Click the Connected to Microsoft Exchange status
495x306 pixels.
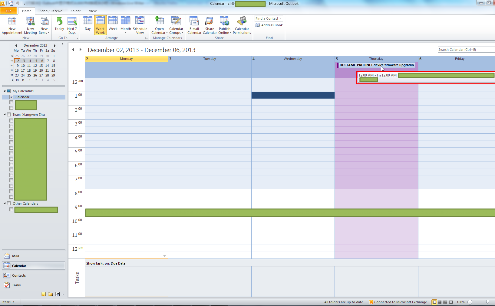398,302
